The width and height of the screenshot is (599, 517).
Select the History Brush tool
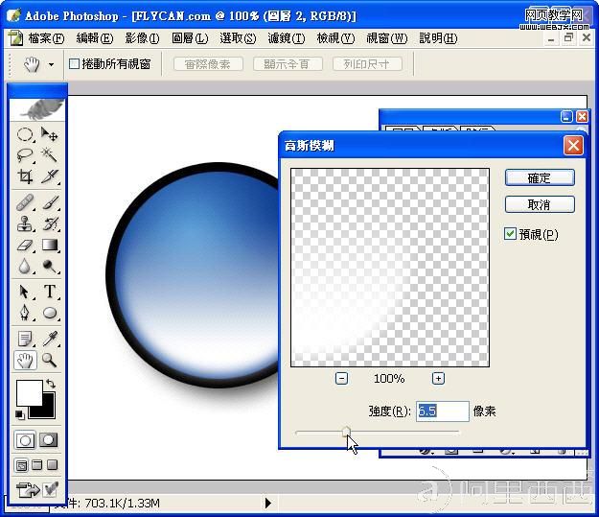click(x=50, y=223)
